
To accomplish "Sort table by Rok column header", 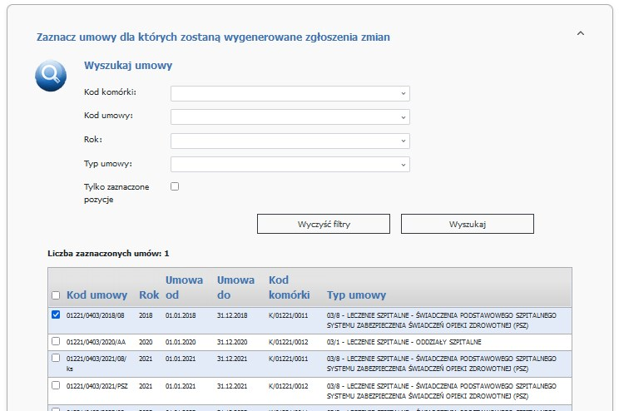I will click(x=149, y=295).
